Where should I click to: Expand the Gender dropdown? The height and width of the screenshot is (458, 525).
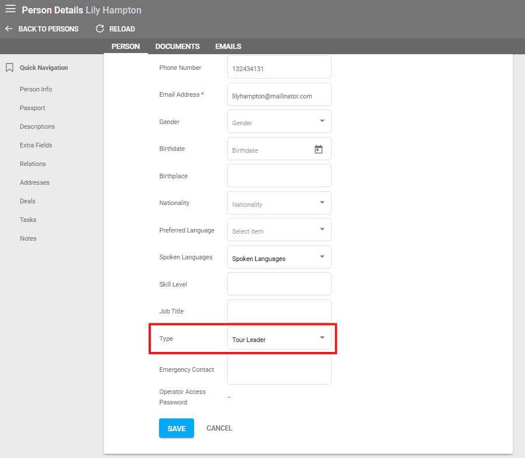click(322, 121)
